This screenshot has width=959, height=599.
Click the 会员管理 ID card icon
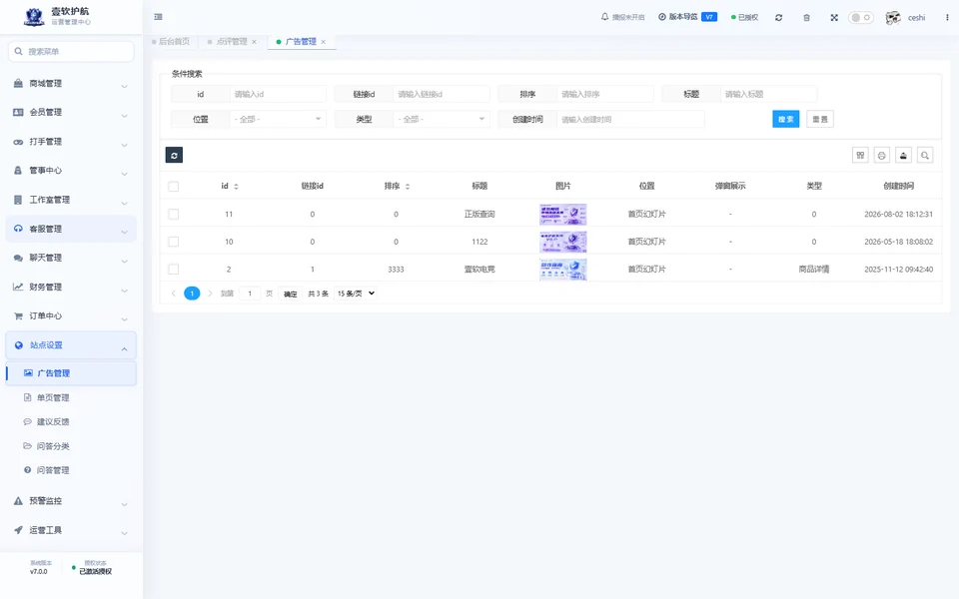[x=18, y=113]
